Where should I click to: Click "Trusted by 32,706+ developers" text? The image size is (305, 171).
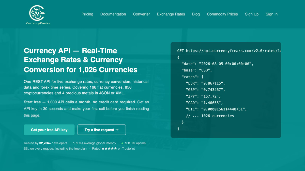coord(45,143)
